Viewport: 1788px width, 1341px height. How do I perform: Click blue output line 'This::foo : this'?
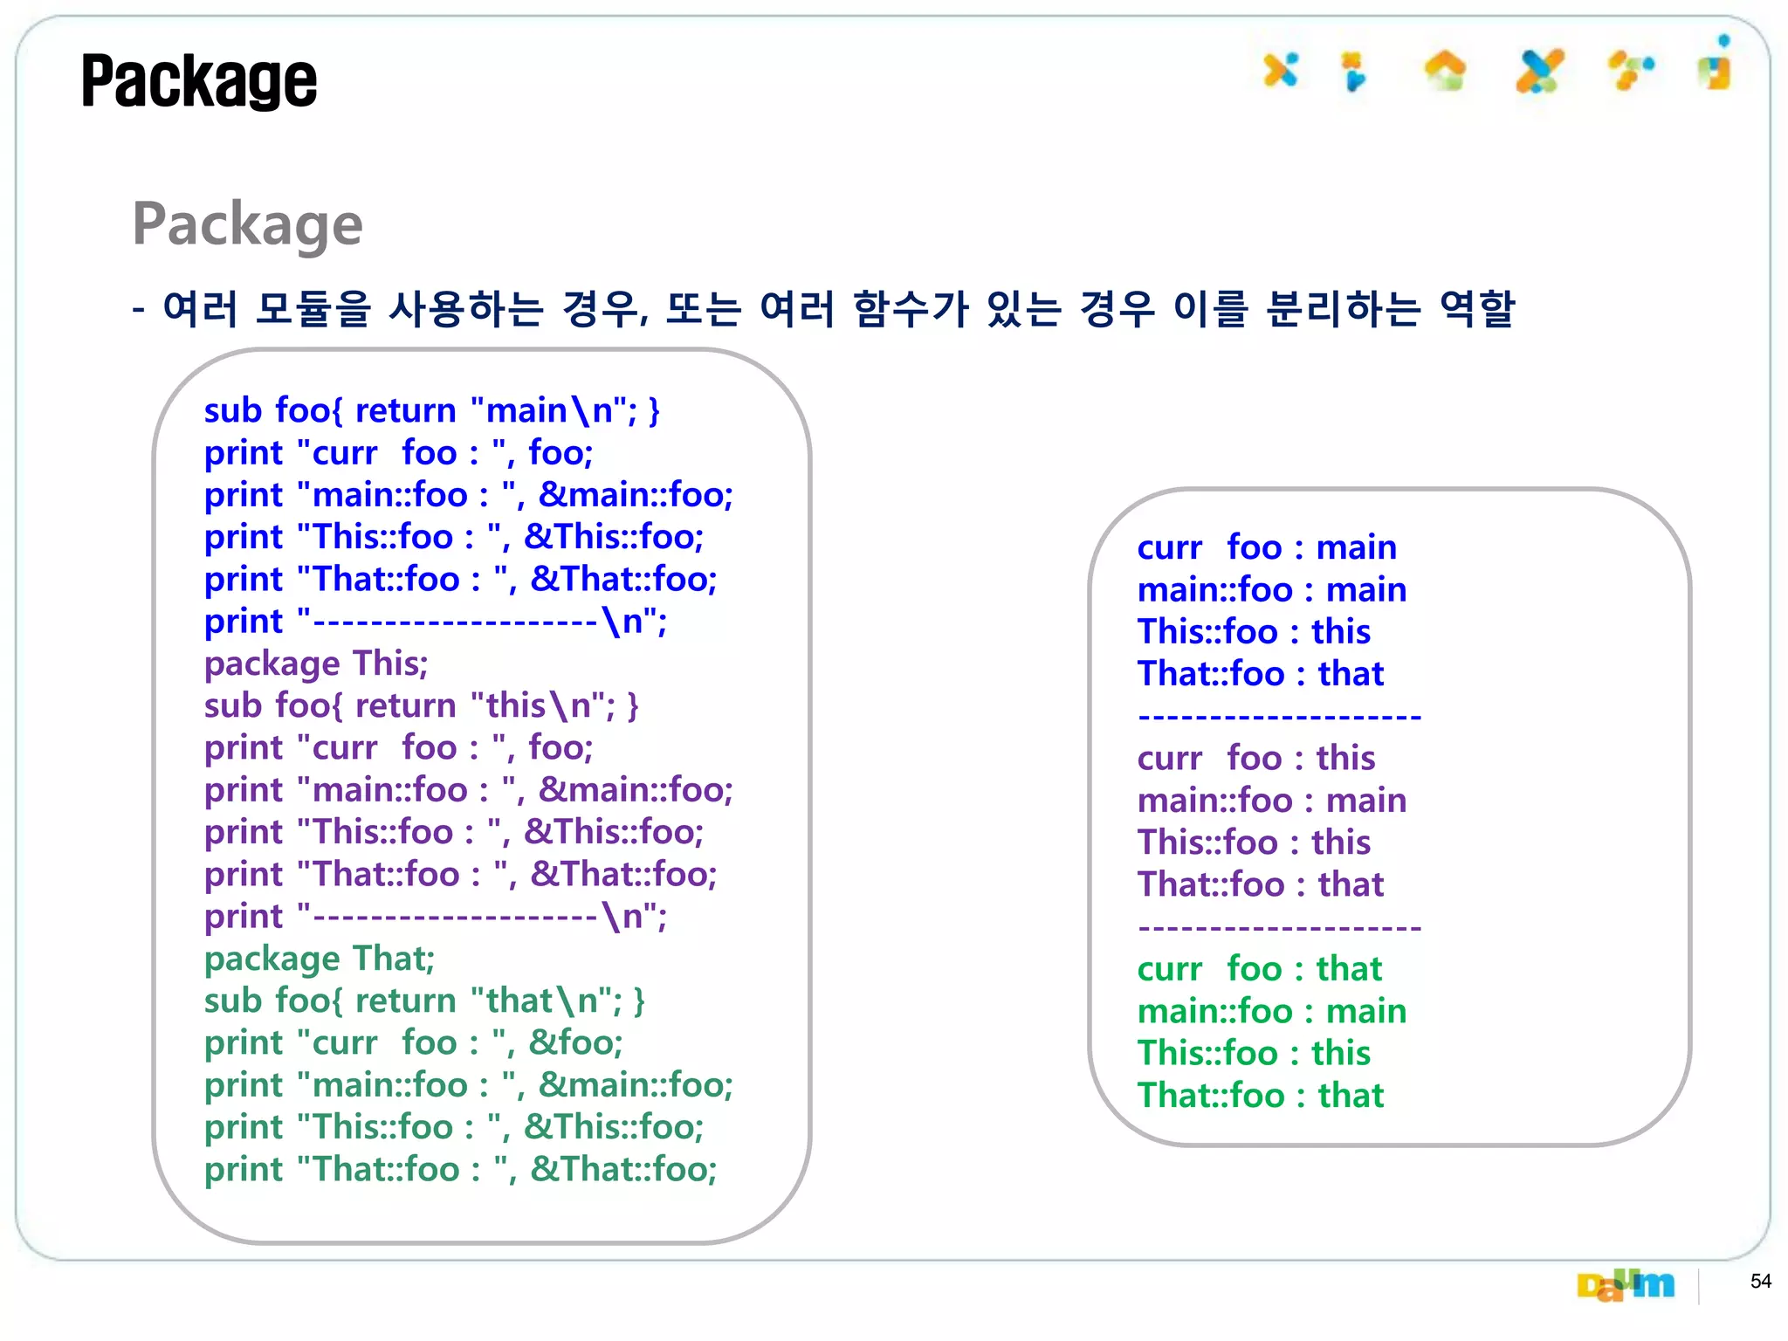(1254, 632)
